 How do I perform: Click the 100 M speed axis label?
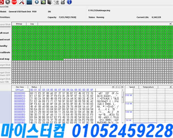click(128, 112)
